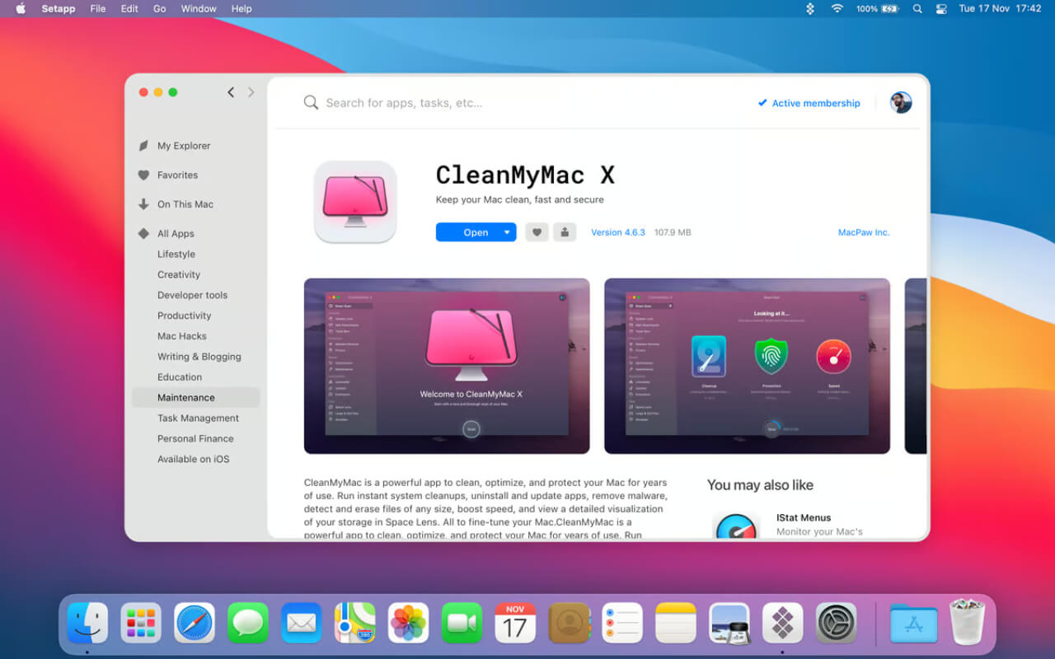1055x659 pixels.
Task: Open the Edit menu
Action: point(129,9)
